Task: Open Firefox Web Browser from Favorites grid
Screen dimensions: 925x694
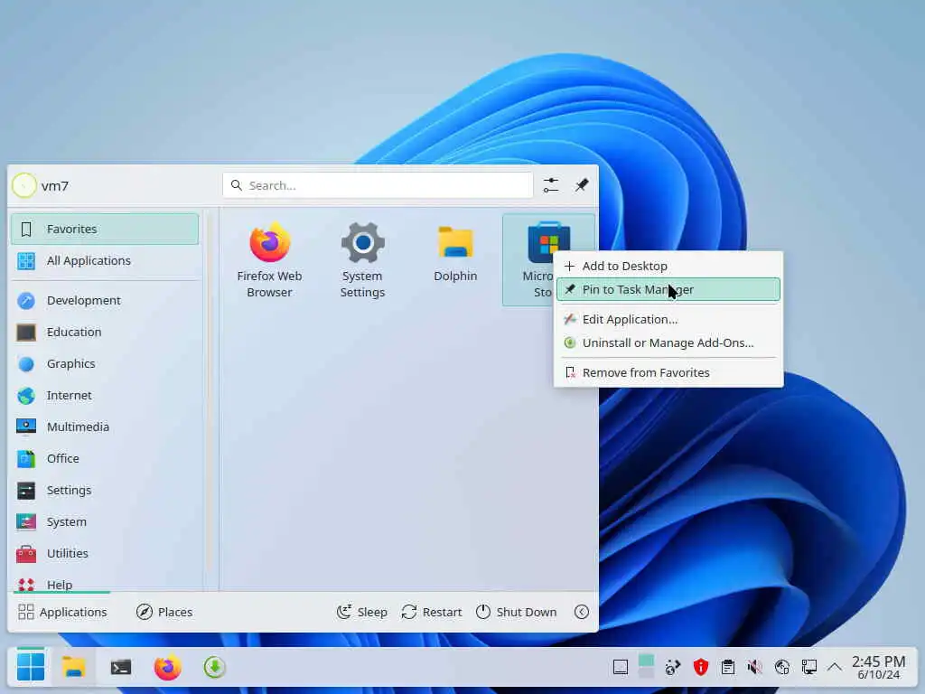Action: pos(269,259)
